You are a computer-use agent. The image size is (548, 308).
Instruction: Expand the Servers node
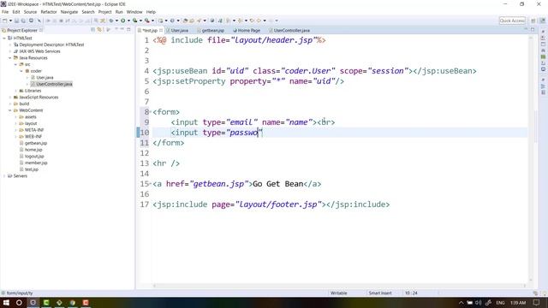(x=4, y=176)
